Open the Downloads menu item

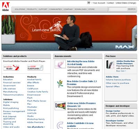(81, 9)
